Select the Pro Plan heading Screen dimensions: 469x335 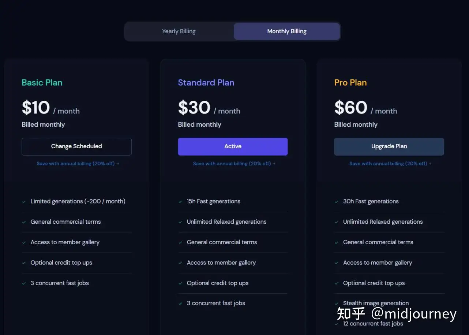(350, 83)
